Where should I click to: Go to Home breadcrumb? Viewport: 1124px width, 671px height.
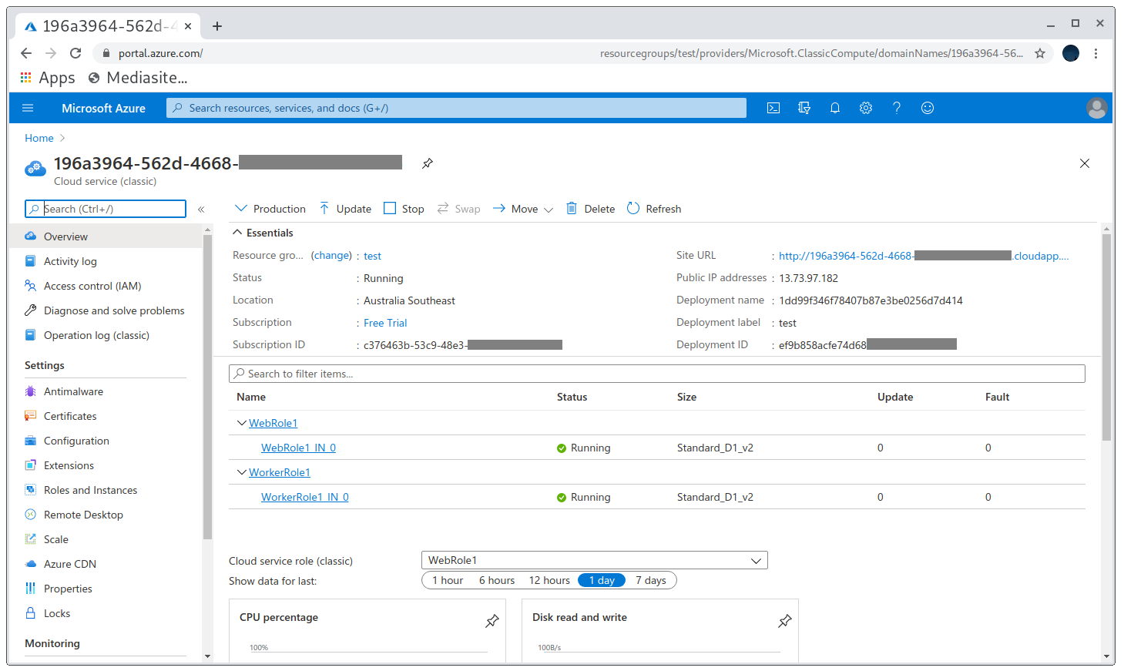point(39,138)
